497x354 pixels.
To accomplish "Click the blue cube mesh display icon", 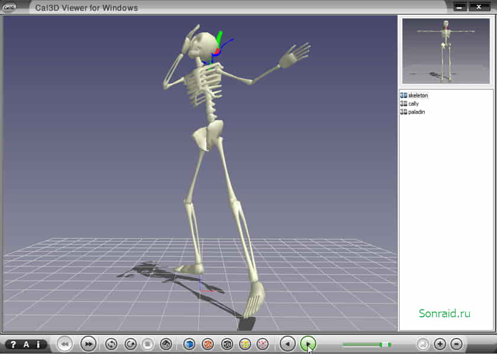I will click(x=189, y=344).
